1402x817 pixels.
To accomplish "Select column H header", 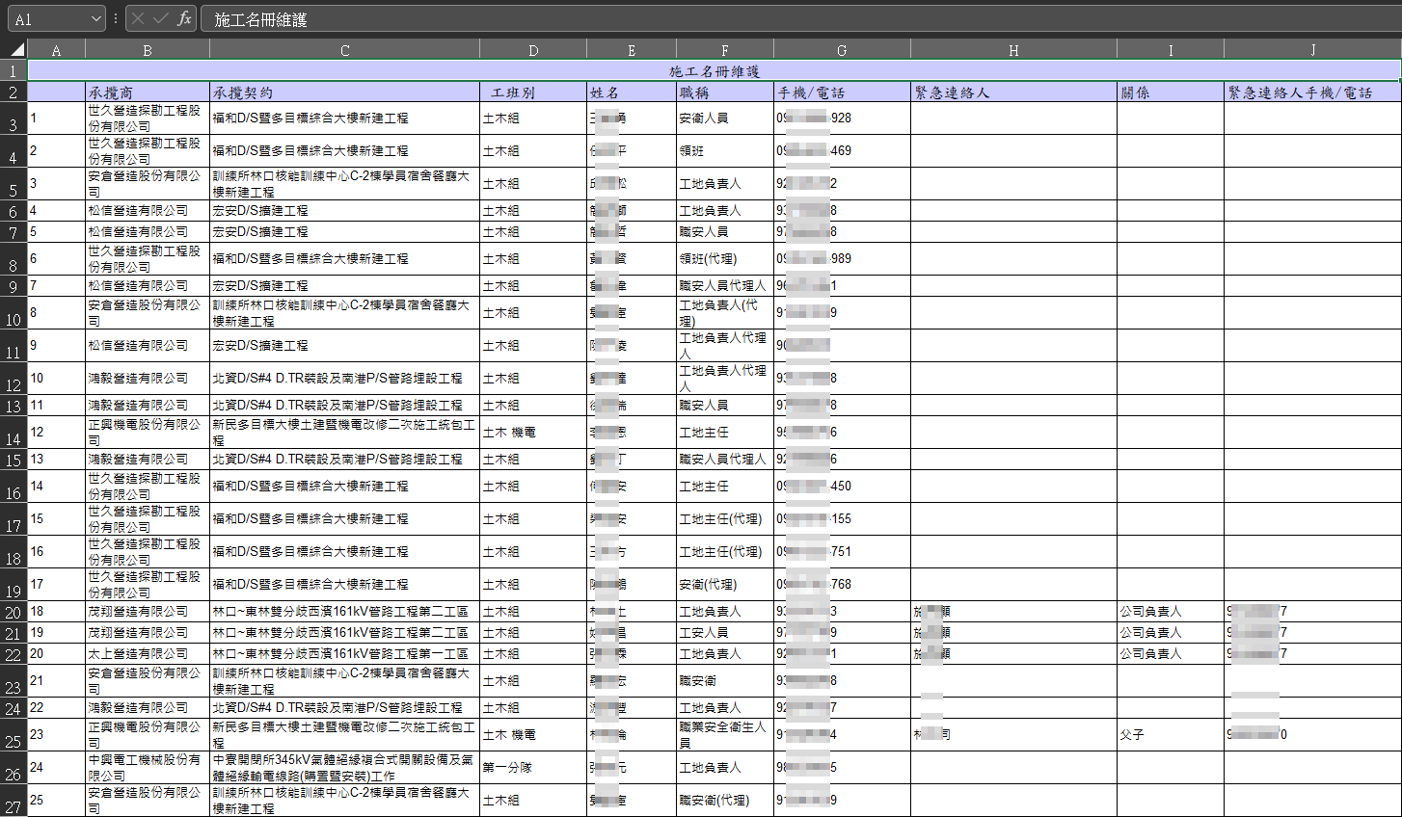I will pyautogui.click(x=1014, y=50).
